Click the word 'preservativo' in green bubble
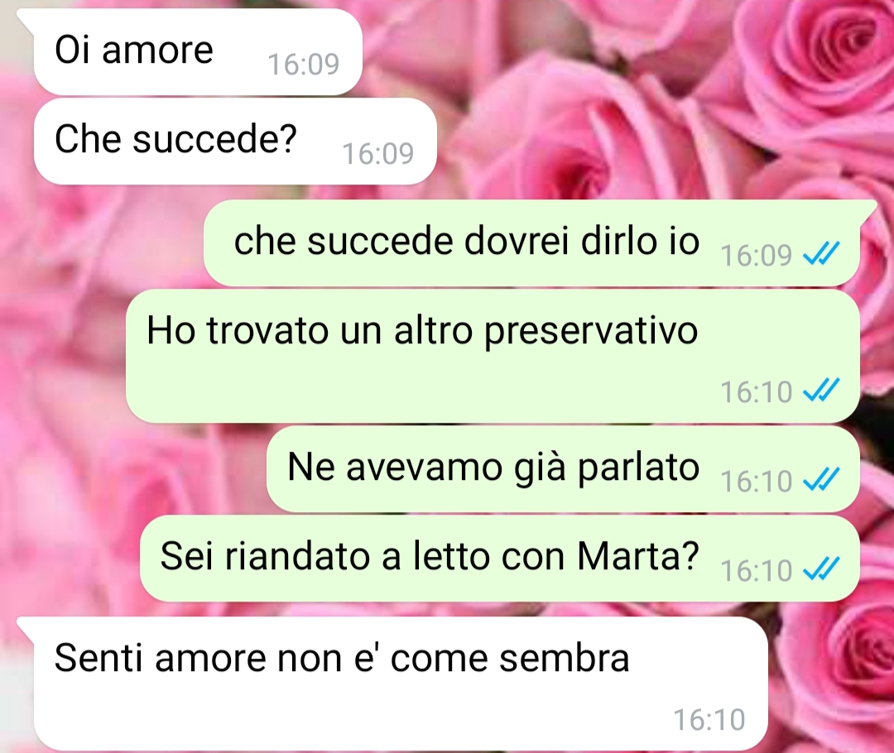The width and height of the screenshot is (894, 753). [591, 333]
